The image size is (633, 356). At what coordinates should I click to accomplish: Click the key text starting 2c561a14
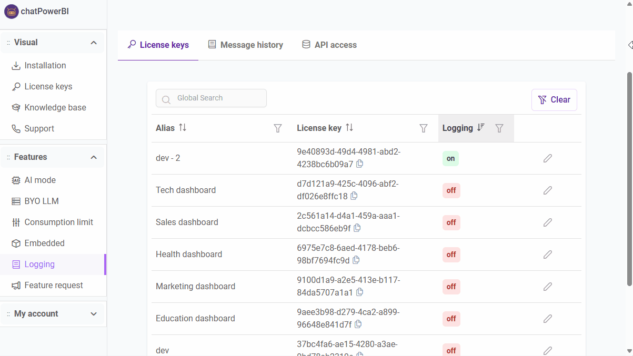click(x=348, y=222)
